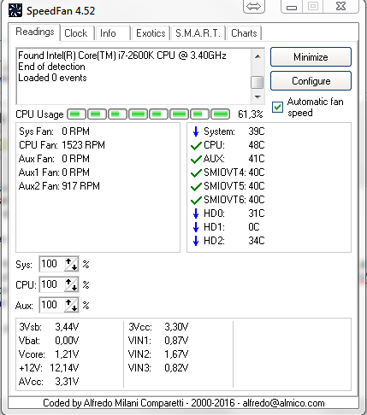
Task: Click the 'End of detection' log line
Action: pos(51,67)
